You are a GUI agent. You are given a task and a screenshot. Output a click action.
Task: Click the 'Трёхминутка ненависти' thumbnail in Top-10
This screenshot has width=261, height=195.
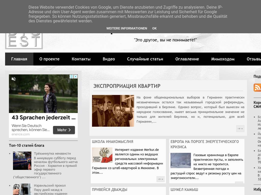tap(22, 161)
